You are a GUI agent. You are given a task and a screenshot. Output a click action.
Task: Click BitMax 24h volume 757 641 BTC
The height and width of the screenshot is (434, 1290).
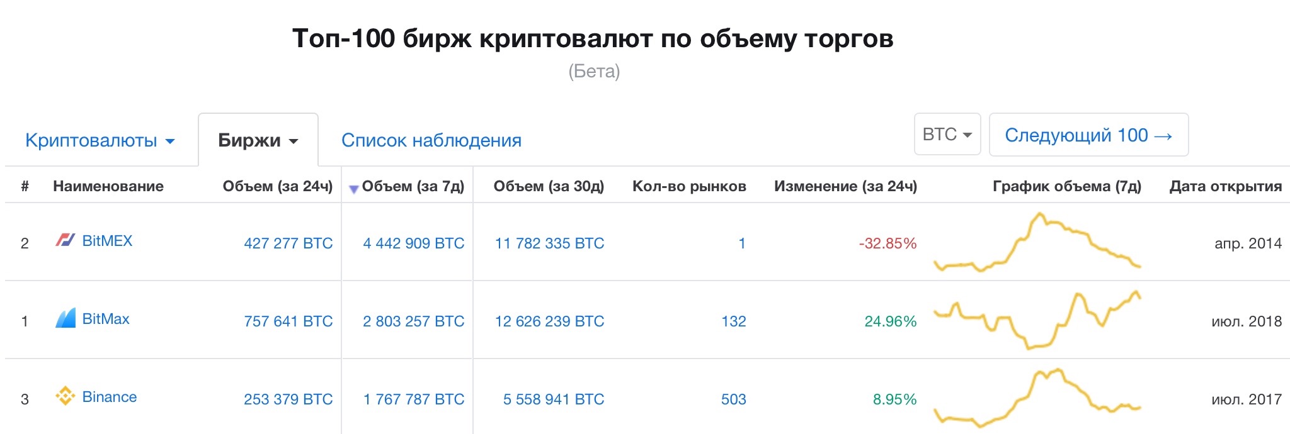288,321
